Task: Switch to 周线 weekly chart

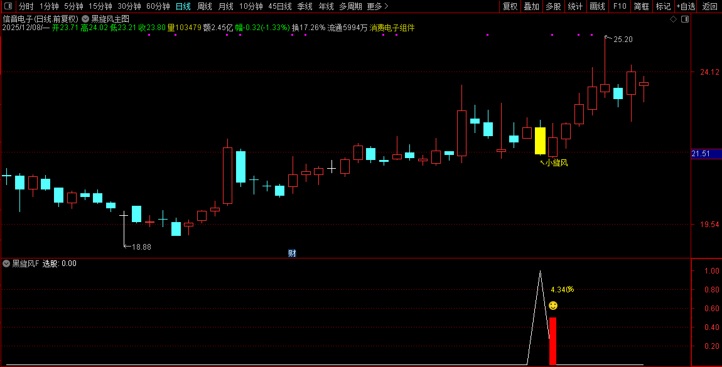Action: (205, 6)
